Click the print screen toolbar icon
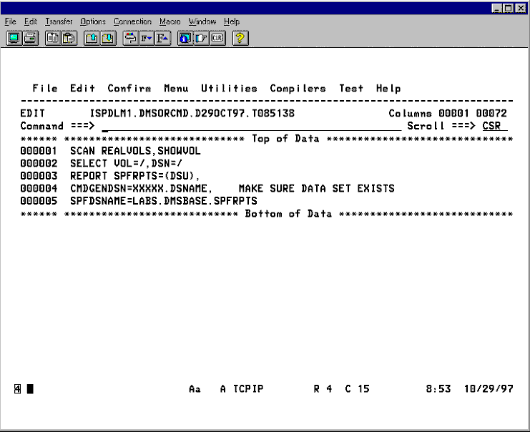This screenshot has height=432, width=530. [x=29, y=38]
